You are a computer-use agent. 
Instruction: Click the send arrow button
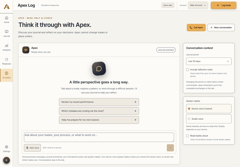click(x=170, y=148)
